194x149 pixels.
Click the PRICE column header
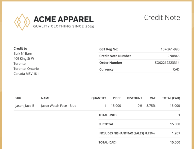click(117, 98)
